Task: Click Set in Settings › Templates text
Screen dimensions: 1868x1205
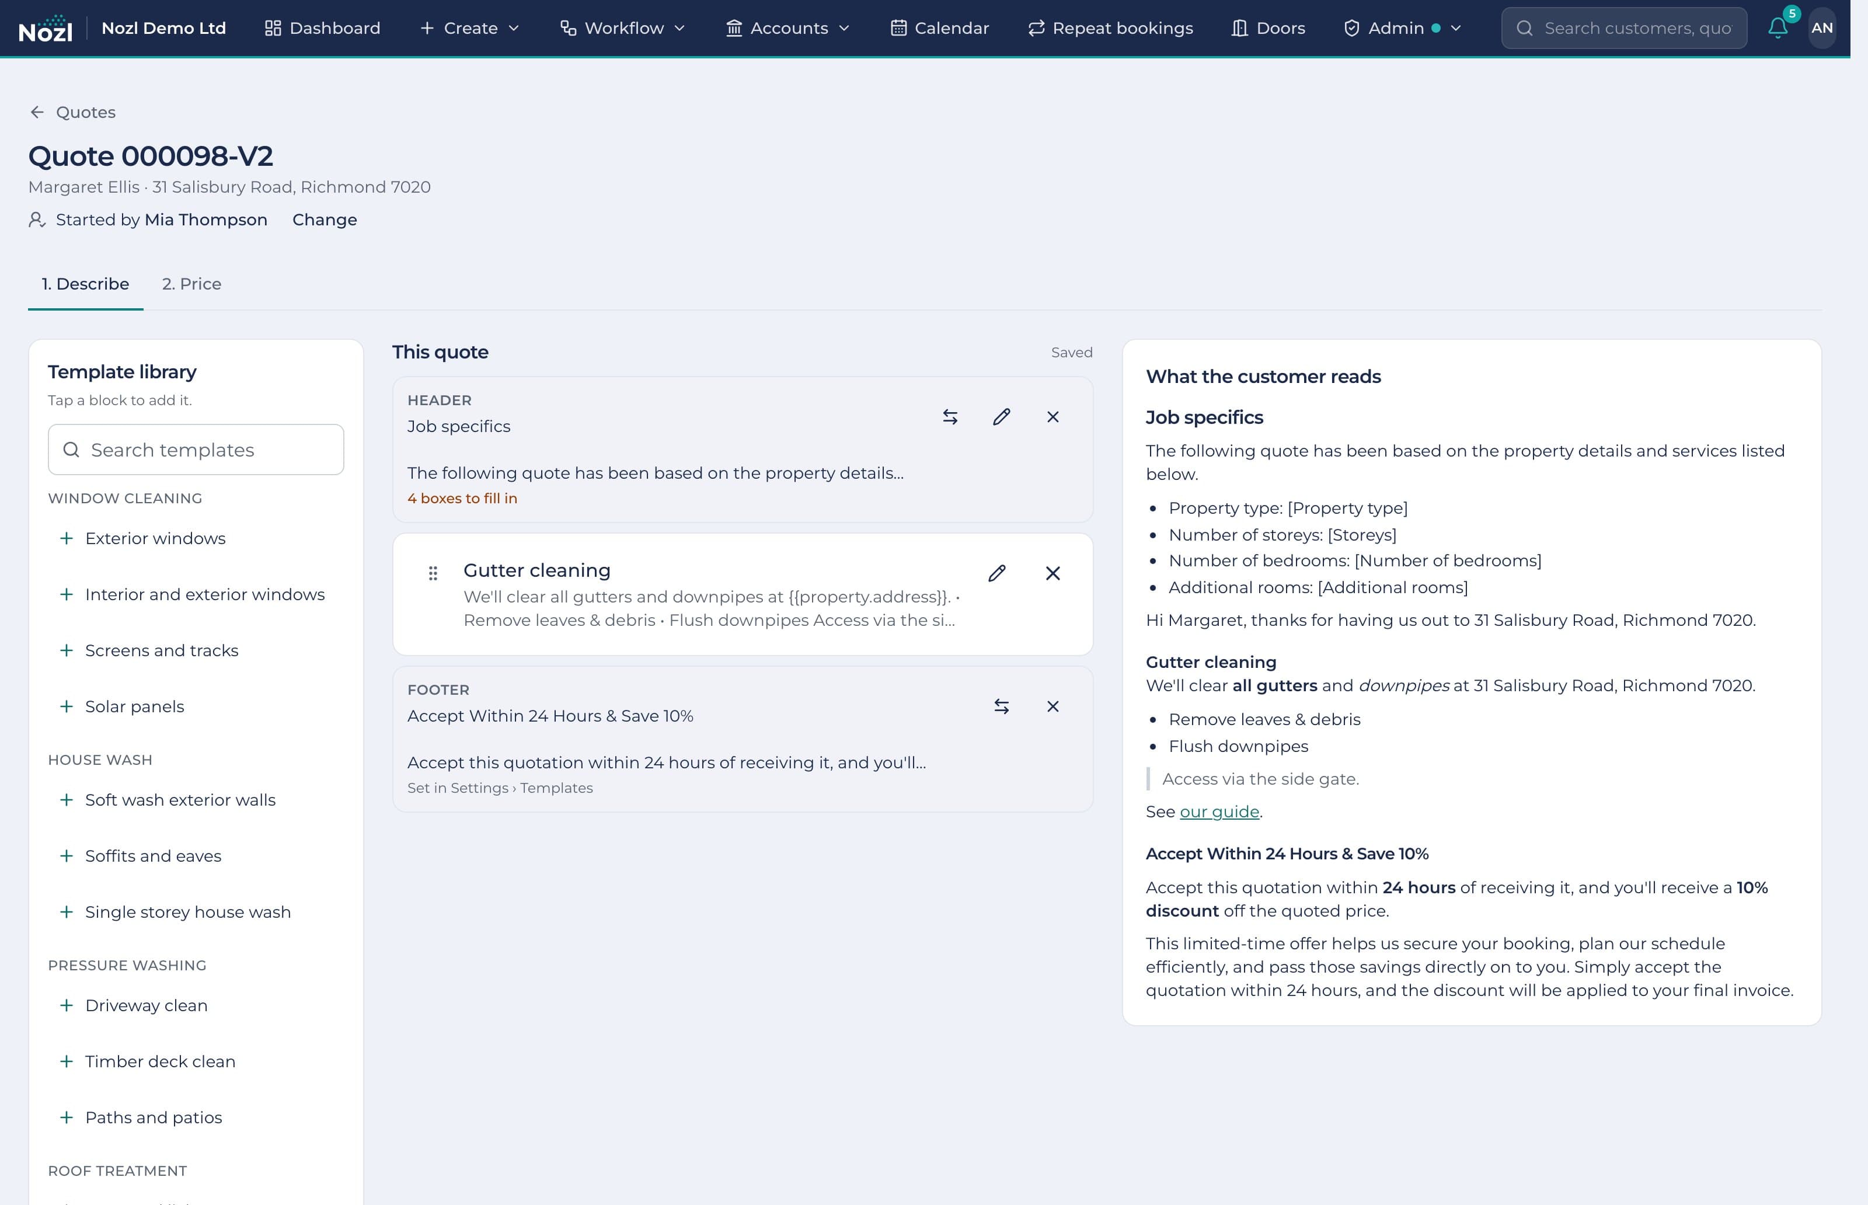Action: click(x=500, y=788)
